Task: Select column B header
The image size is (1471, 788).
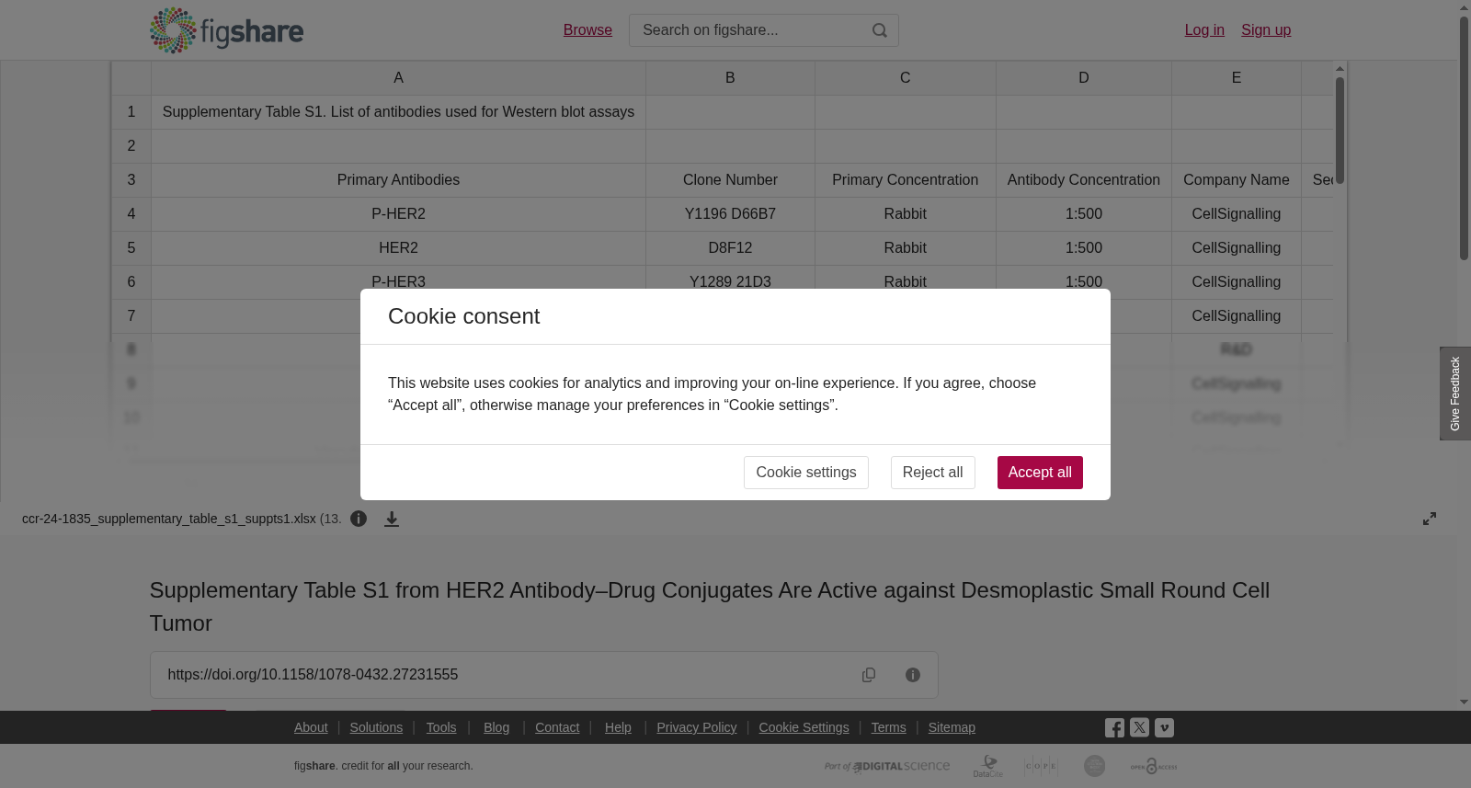Action: 730,78
